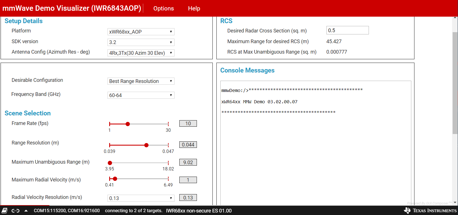Click the "30" frame rate maximum label

tap(168, 130)
